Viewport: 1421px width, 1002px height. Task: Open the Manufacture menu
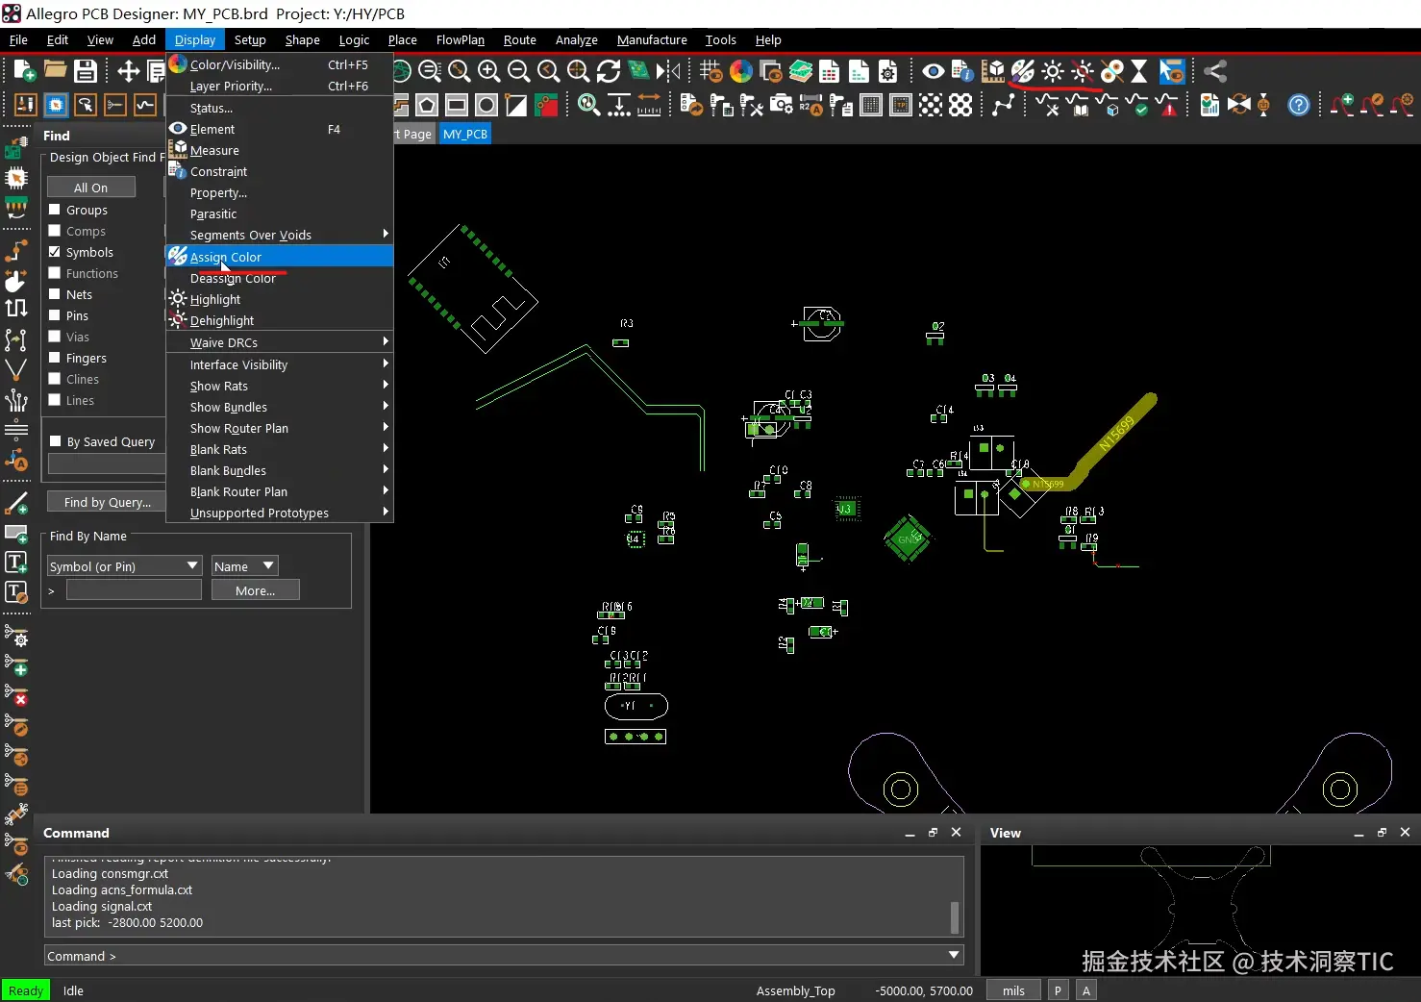pos(652,39)
